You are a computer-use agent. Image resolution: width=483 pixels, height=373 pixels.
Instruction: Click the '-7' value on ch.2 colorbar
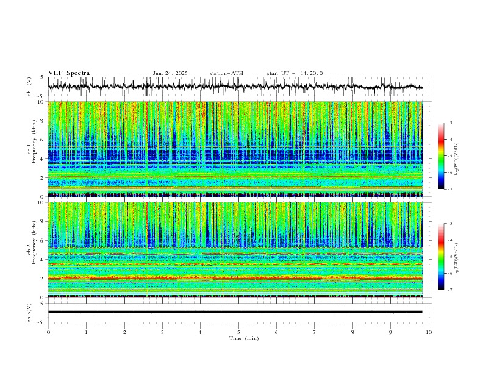[x=450, y=290]
